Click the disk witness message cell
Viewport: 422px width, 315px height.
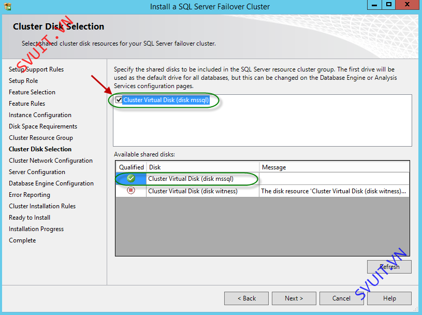334,191
